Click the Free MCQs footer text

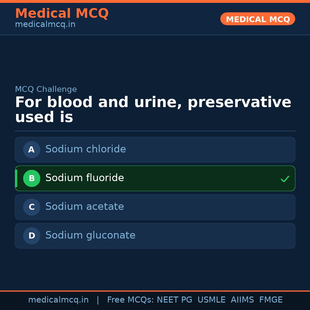(130, 300)
